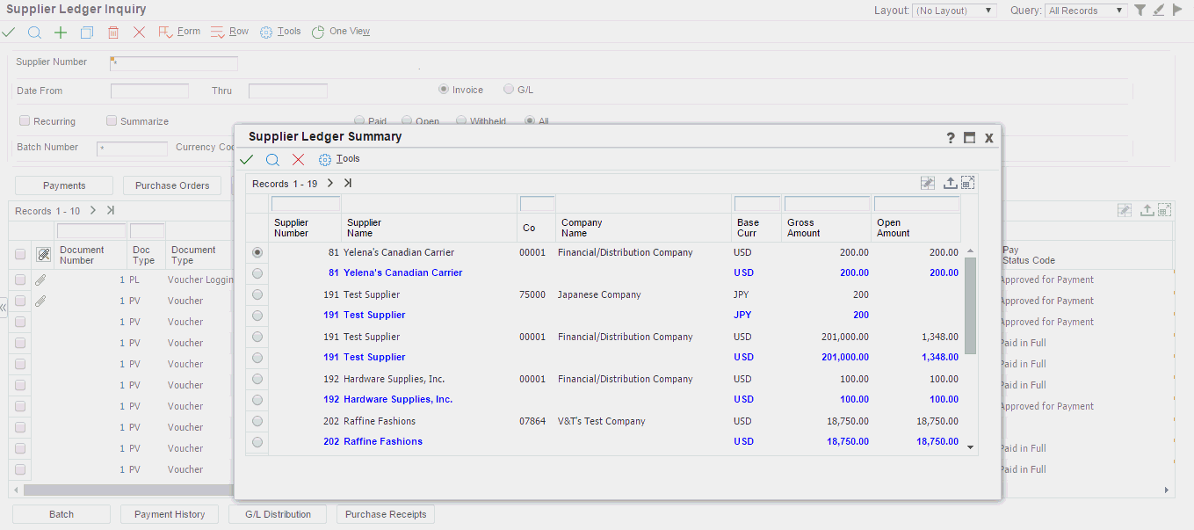Click the green Select checkmark in Supplier Ledger Summary
This screenshot has height=530, width=1194.
[x=247, y=160]
